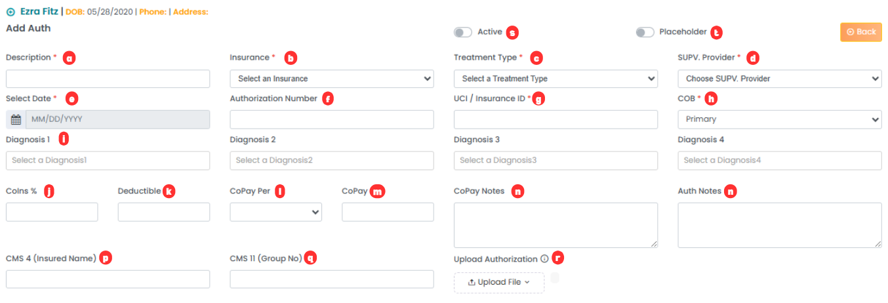Expand the Treatment Type dropdown

(x=555, y=79)
